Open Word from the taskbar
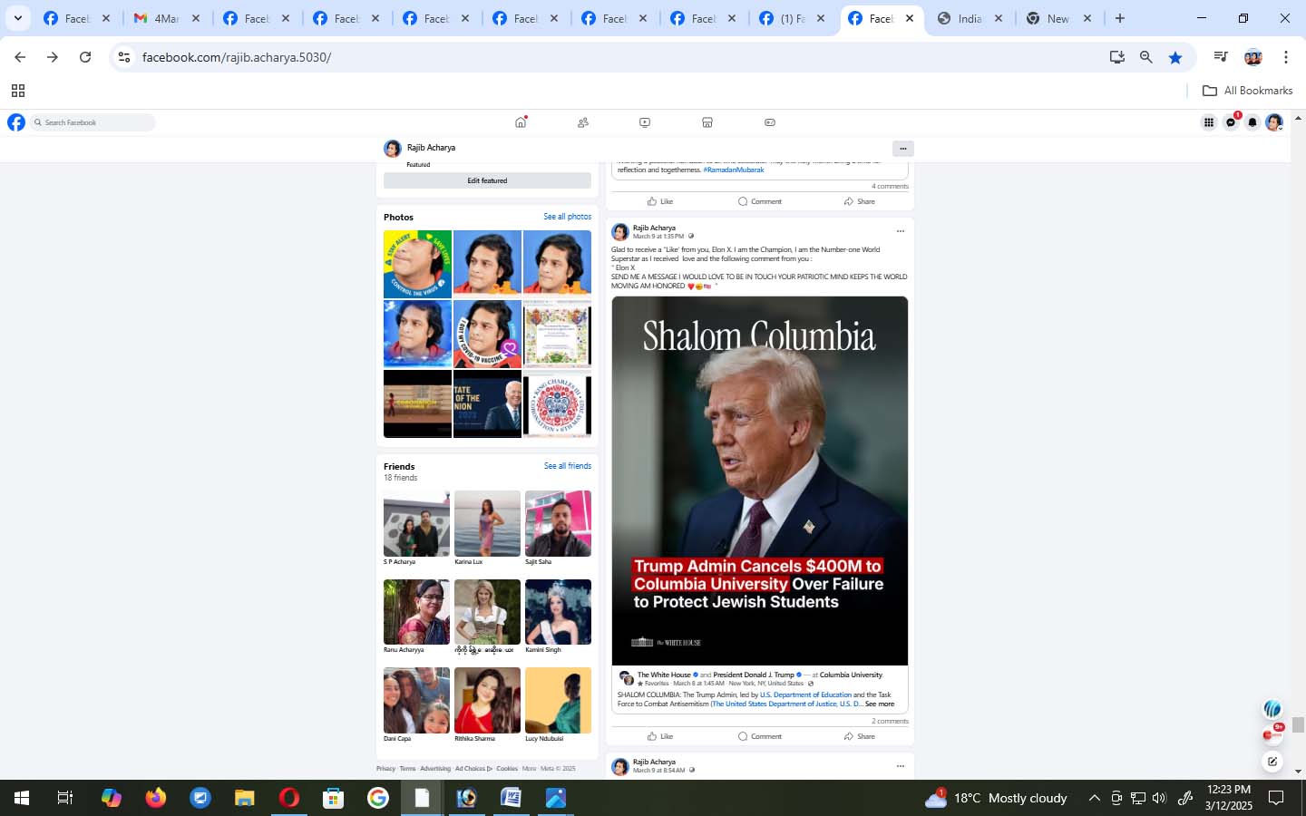The image size is (1306, 816). [511, 798]
